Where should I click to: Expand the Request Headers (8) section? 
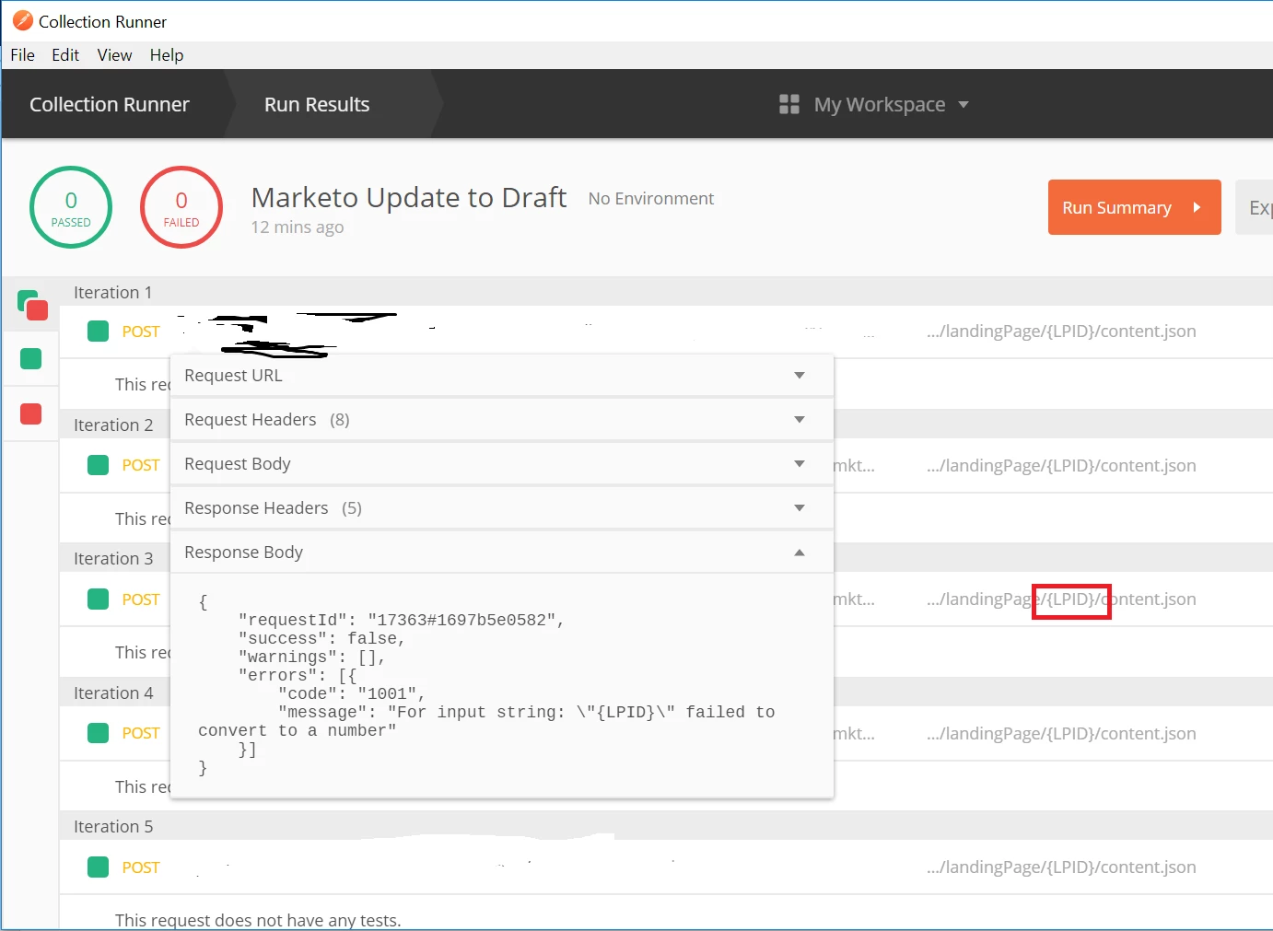click(502, 420)
